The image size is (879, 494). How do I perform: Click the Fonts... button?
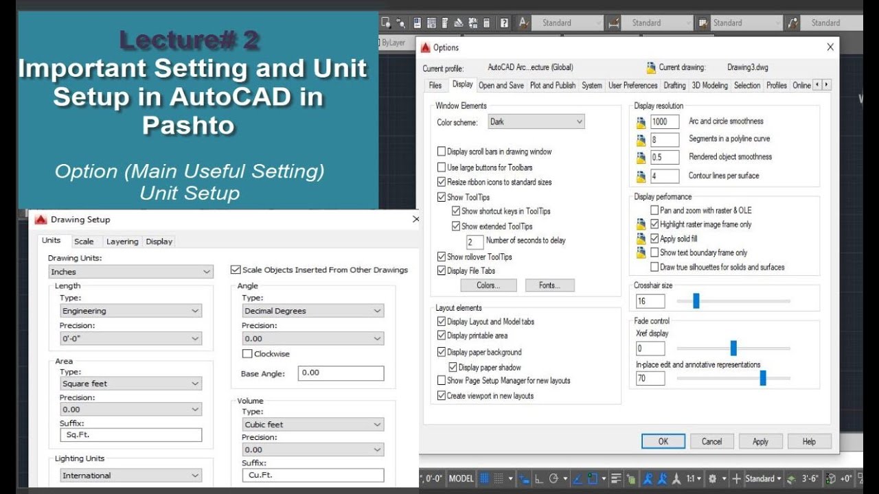coord(549,285)
